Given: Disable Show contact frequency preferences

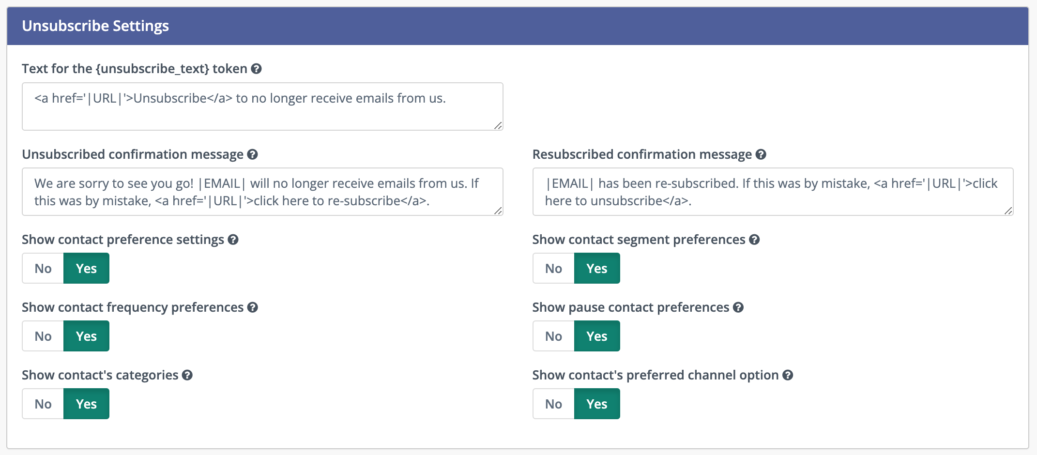Looking at the screenshot, I should point(43,336).
